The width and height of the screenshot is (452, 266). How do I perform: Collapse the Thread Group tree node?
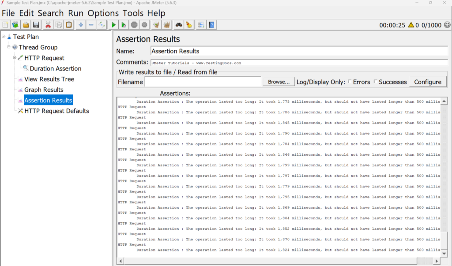(x=9, y=47)
